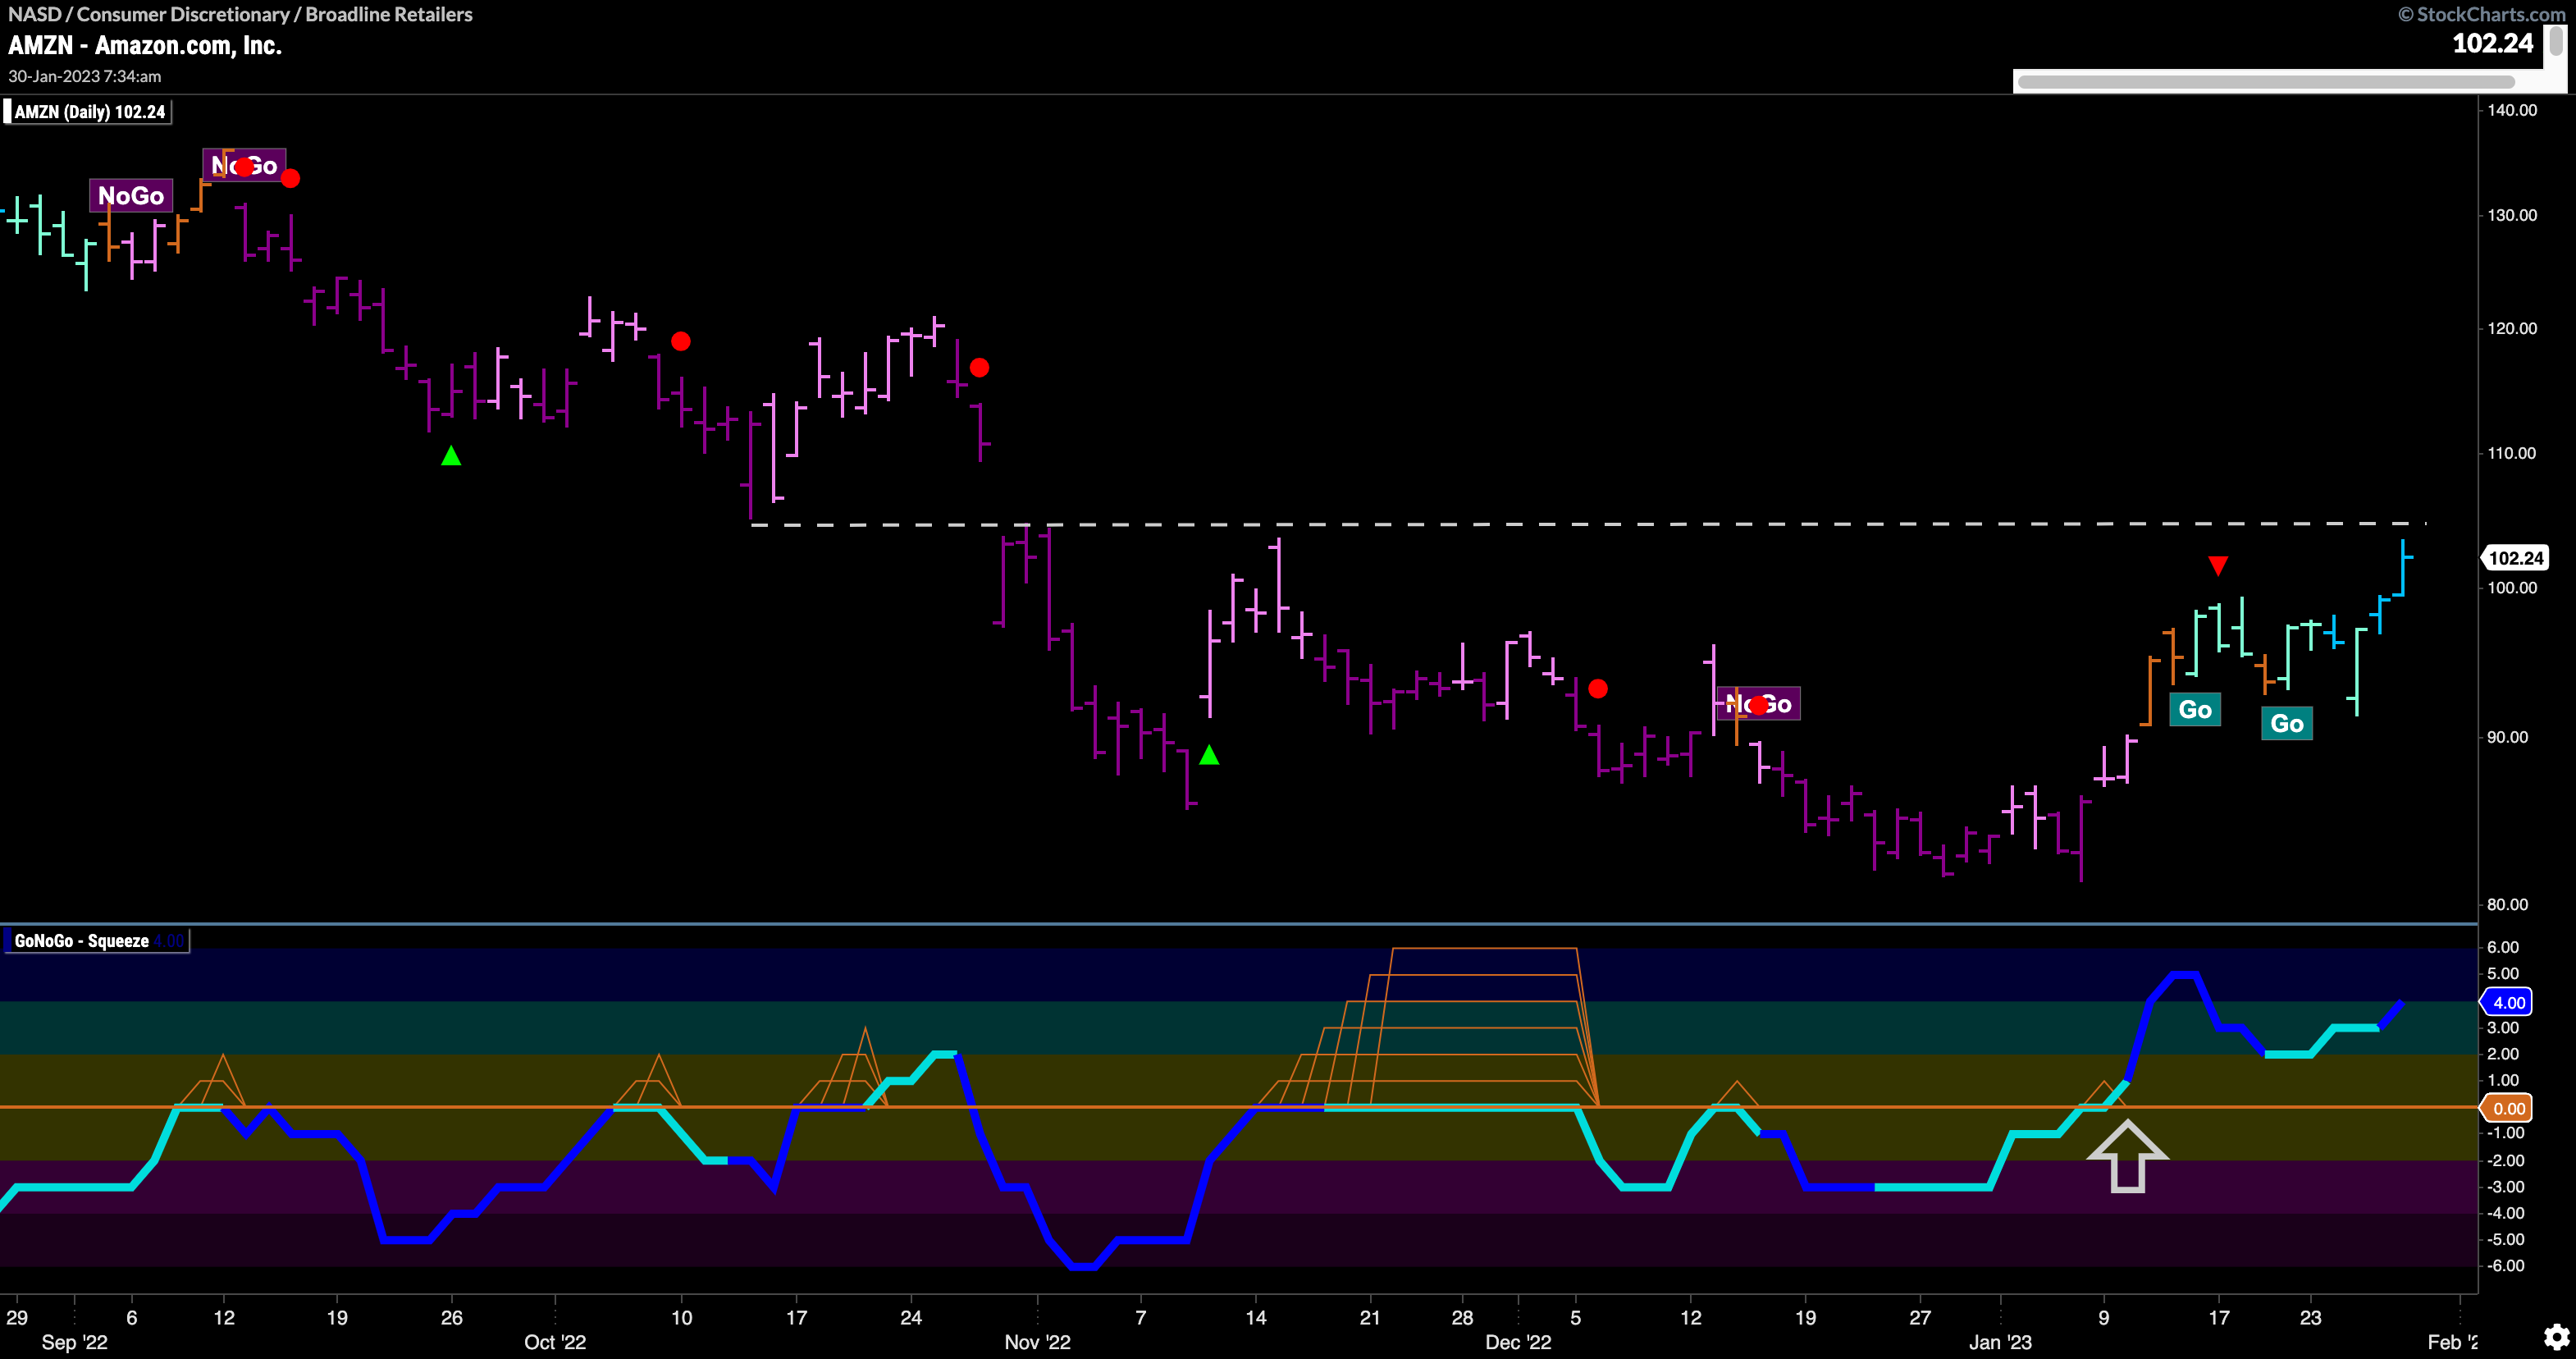
Task: Click the red down-triangle marker near Jan 17
Action: [x=2218, y=566]
